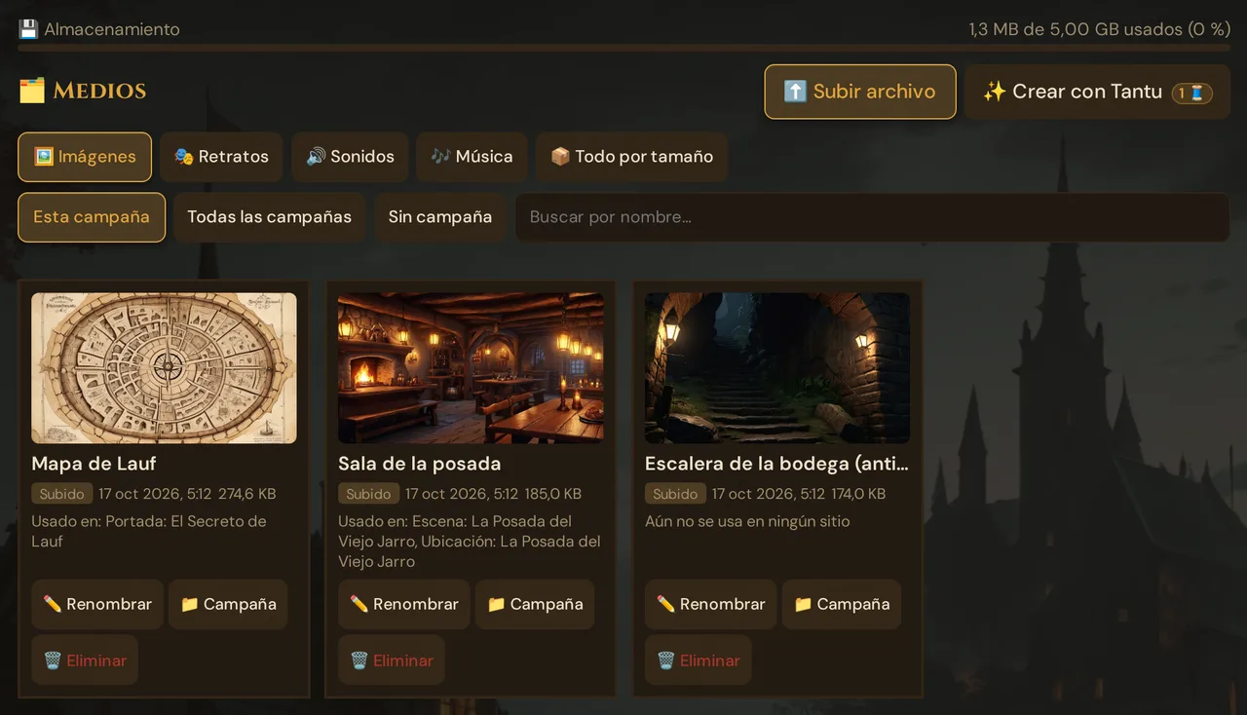Click the Medios folder icon
Viewport: 1247px width, 715px height.
point(32,92)
